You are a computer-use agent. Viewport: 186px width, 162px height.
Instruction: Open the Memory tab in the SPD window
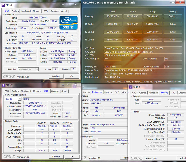coord(37,91)
